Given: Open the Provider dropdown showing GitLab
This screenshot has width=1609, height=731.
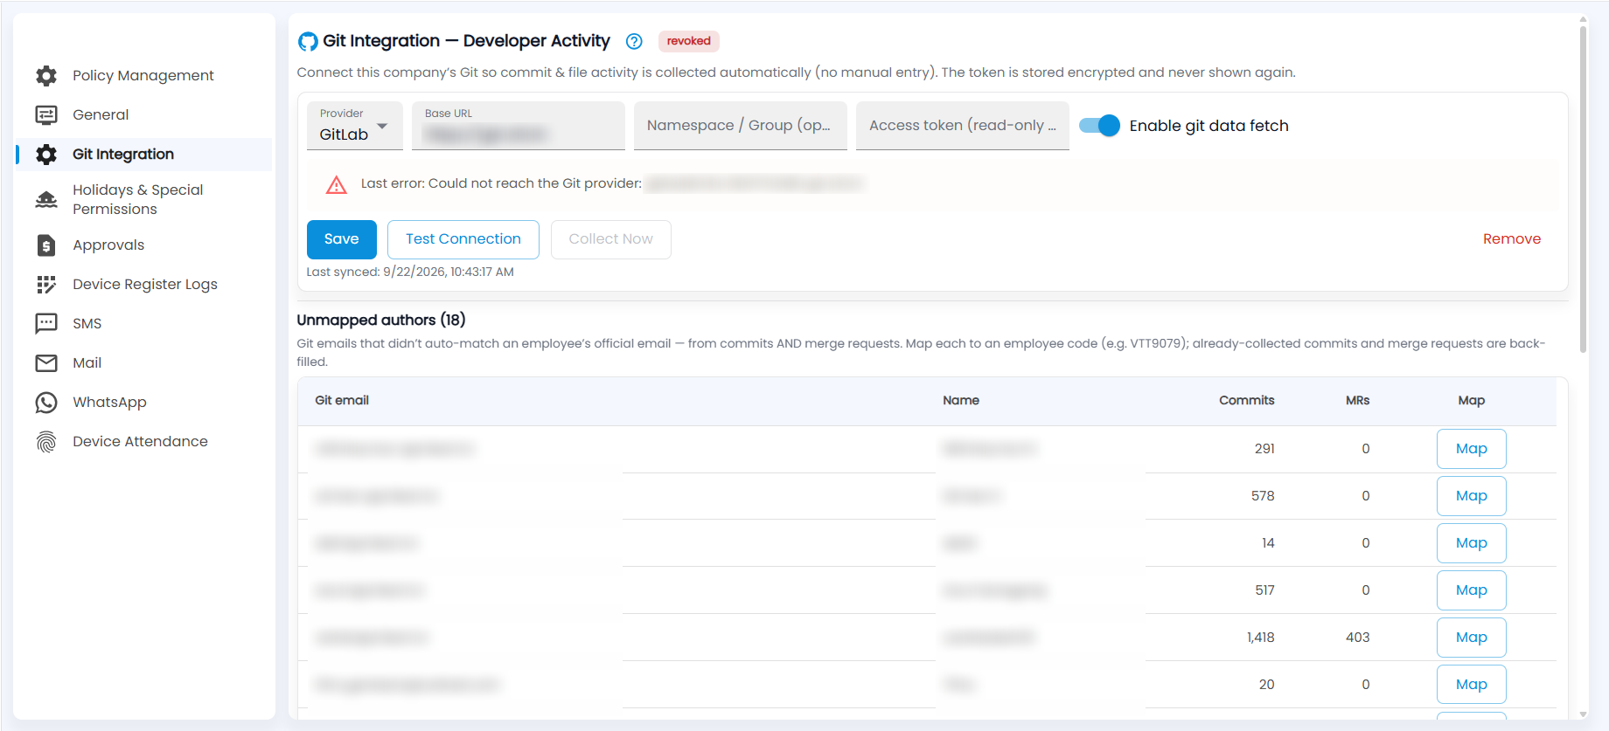Looking at the screenshot, I should coord(355,126).
